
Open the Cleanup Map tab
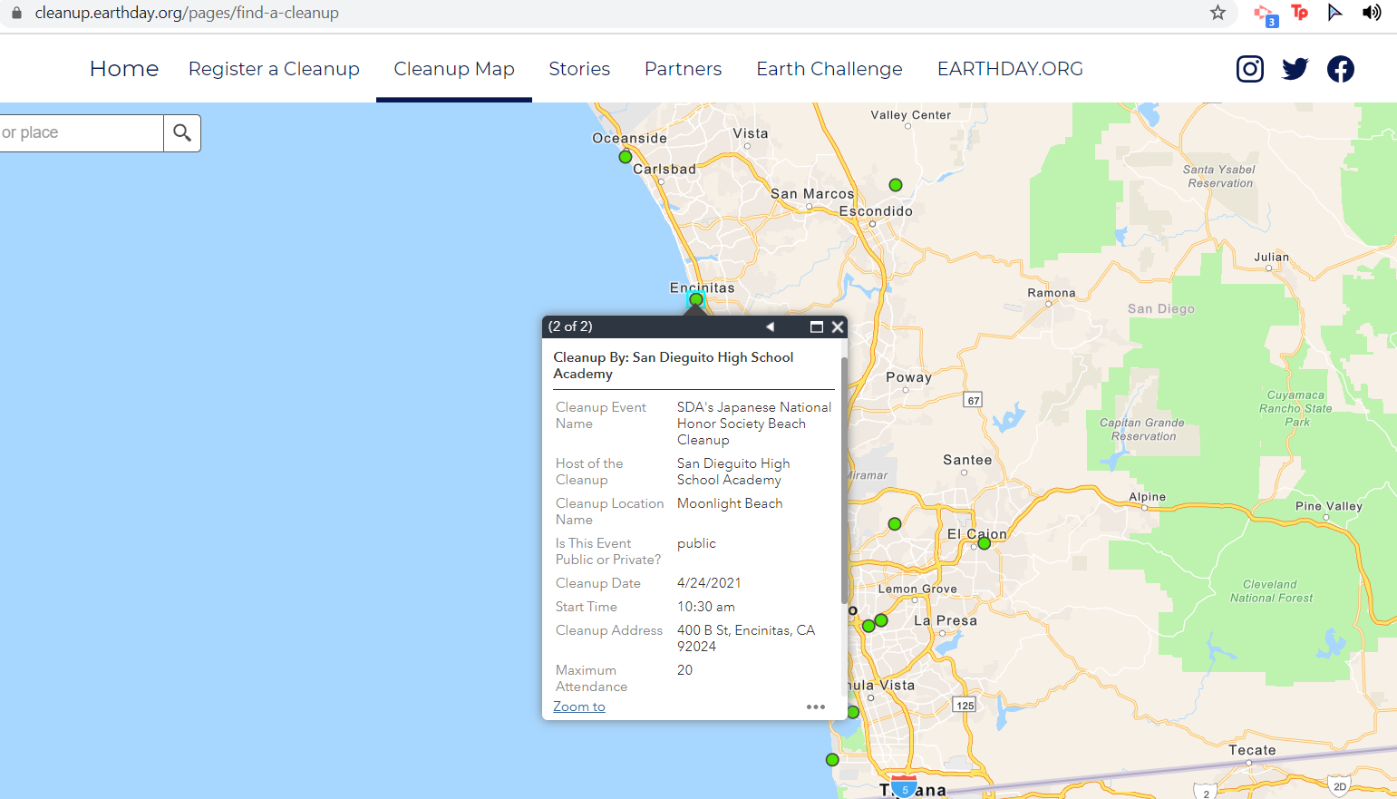point(454,69)
